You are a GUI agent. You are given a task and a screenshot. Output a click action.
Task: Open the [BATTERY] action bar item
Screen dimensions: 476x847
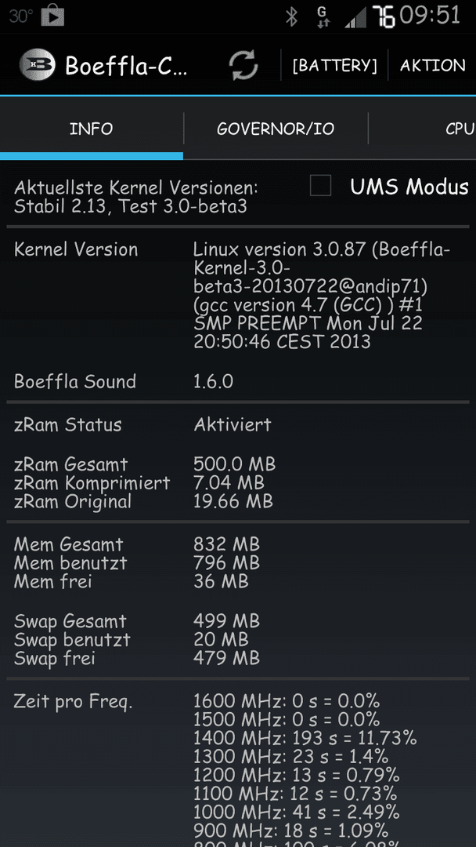point(334,65)
